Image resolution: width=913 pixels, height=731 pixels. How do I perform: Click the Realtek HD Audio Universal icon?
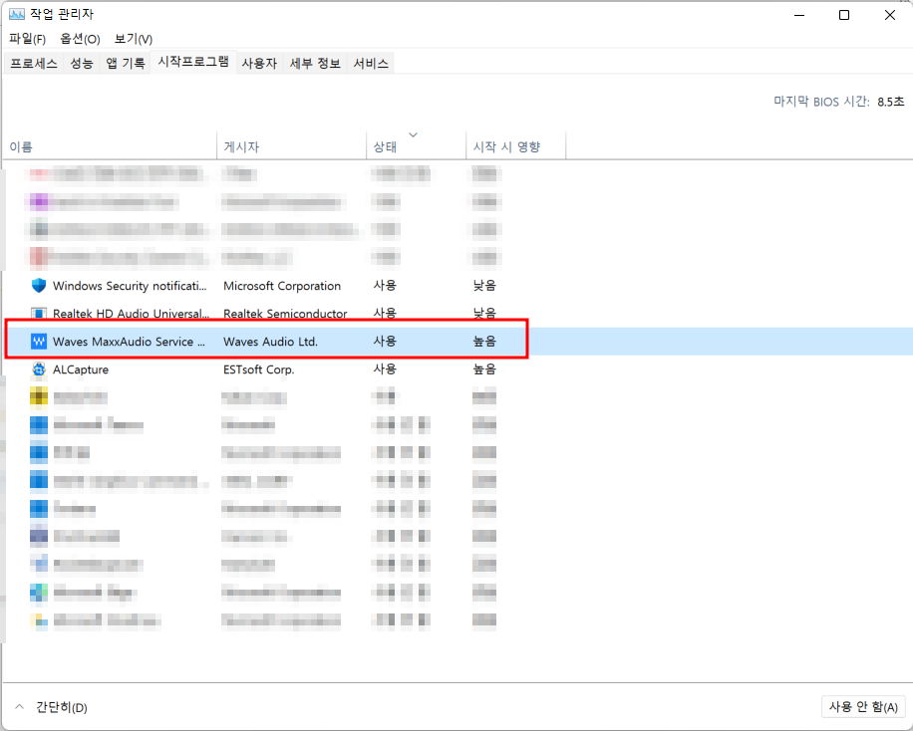pos(39,313)
